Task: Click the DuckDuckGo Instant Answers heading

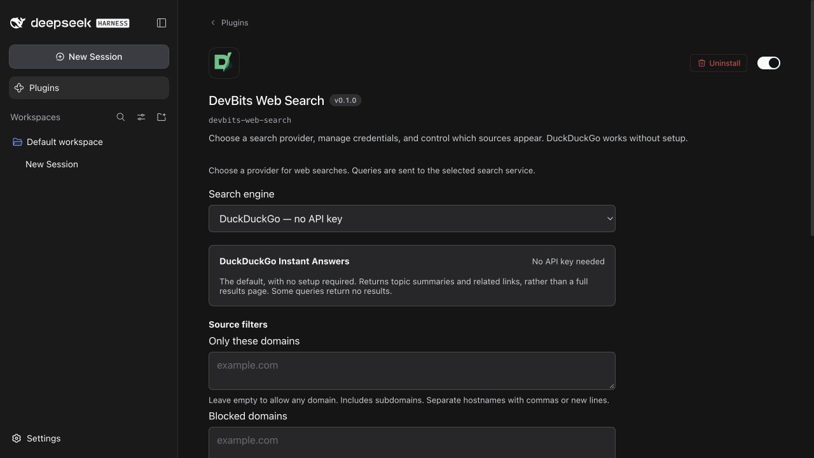Action: click(x=284, y=261)
